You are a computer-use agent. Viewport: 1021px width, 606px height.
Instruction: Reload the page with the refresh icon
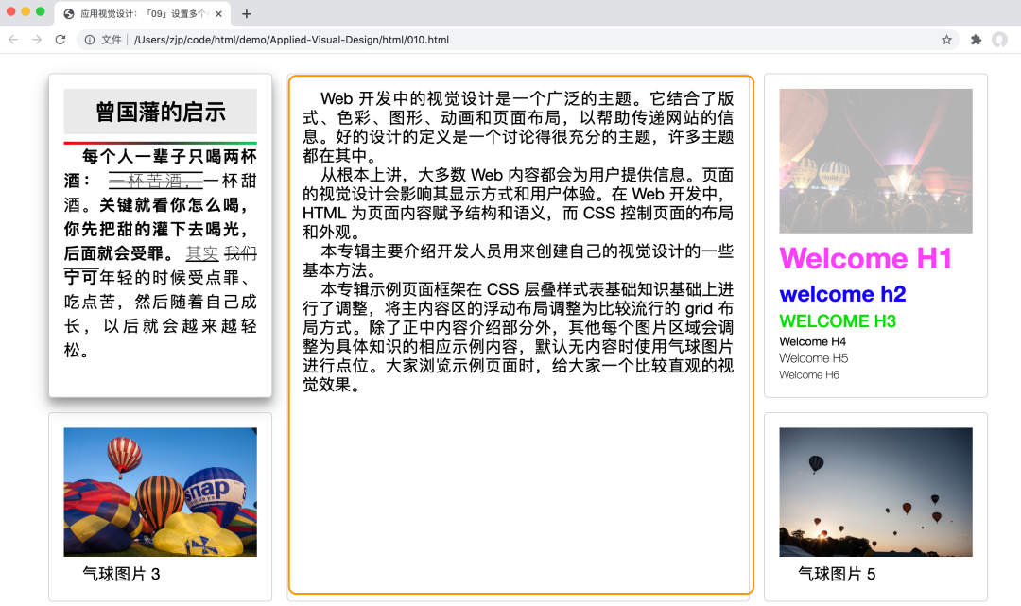click(61, 40)
